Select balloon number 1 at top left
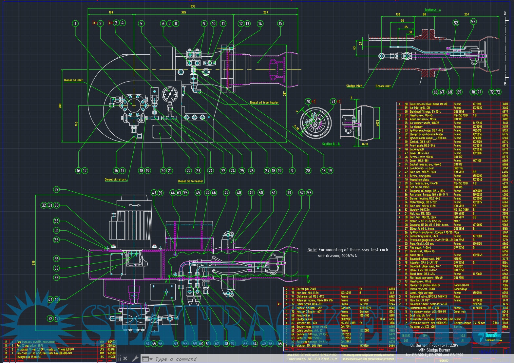 point(76,23)
